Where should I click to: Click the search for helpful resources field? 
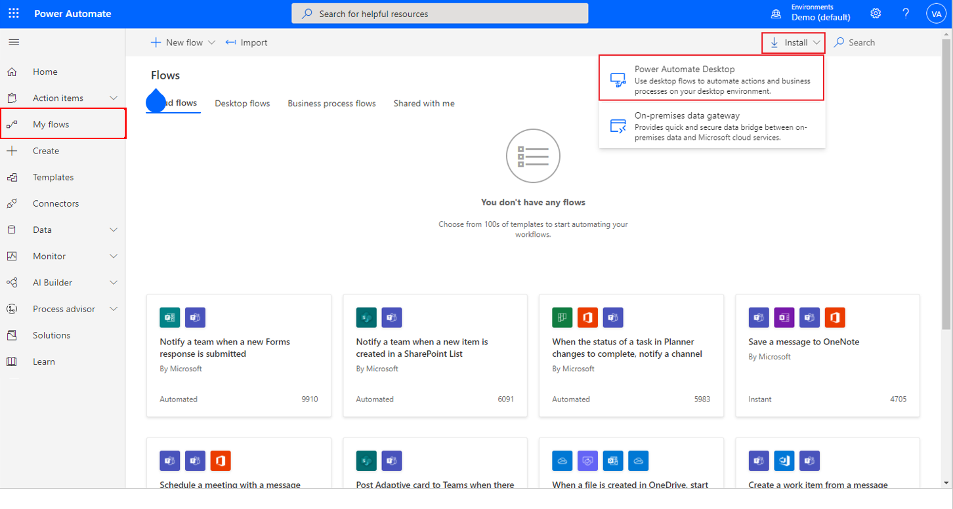pos(440,12)
